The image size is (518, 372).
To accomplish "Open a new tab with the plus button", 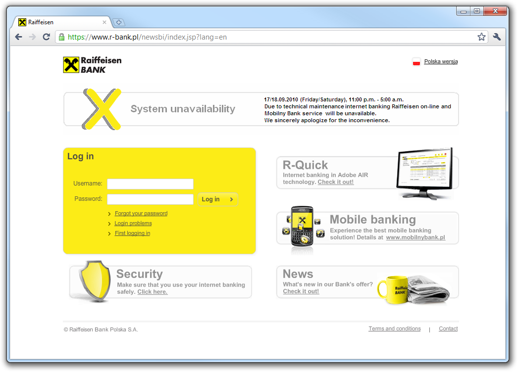I will (x=119, y=22).
